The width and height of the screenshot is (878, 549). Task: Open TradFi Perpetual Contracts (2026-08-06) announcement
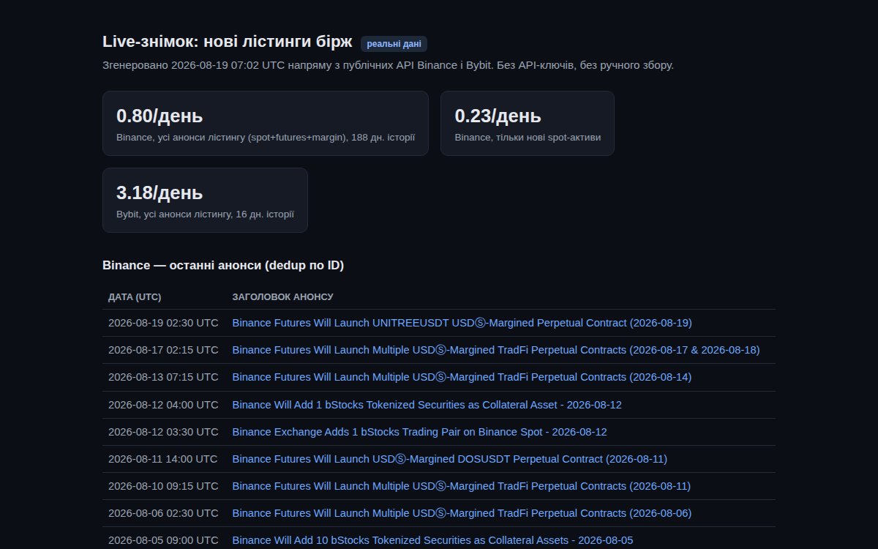tap(462, 513)
